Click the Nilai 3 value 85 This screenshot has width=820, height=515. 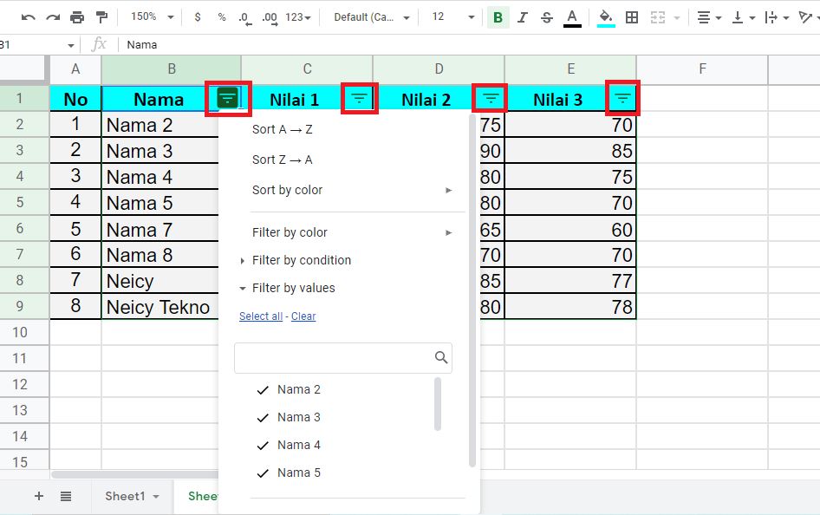click(x=570, y=151)
